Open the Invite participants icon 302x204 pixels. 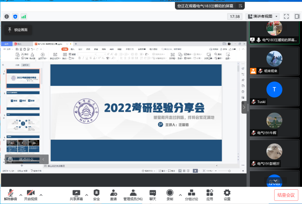coord(113,193)
